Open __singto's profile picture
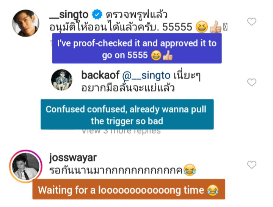This screenshot has width=273, height=207. pyautogui.click(x=26, y=23)
